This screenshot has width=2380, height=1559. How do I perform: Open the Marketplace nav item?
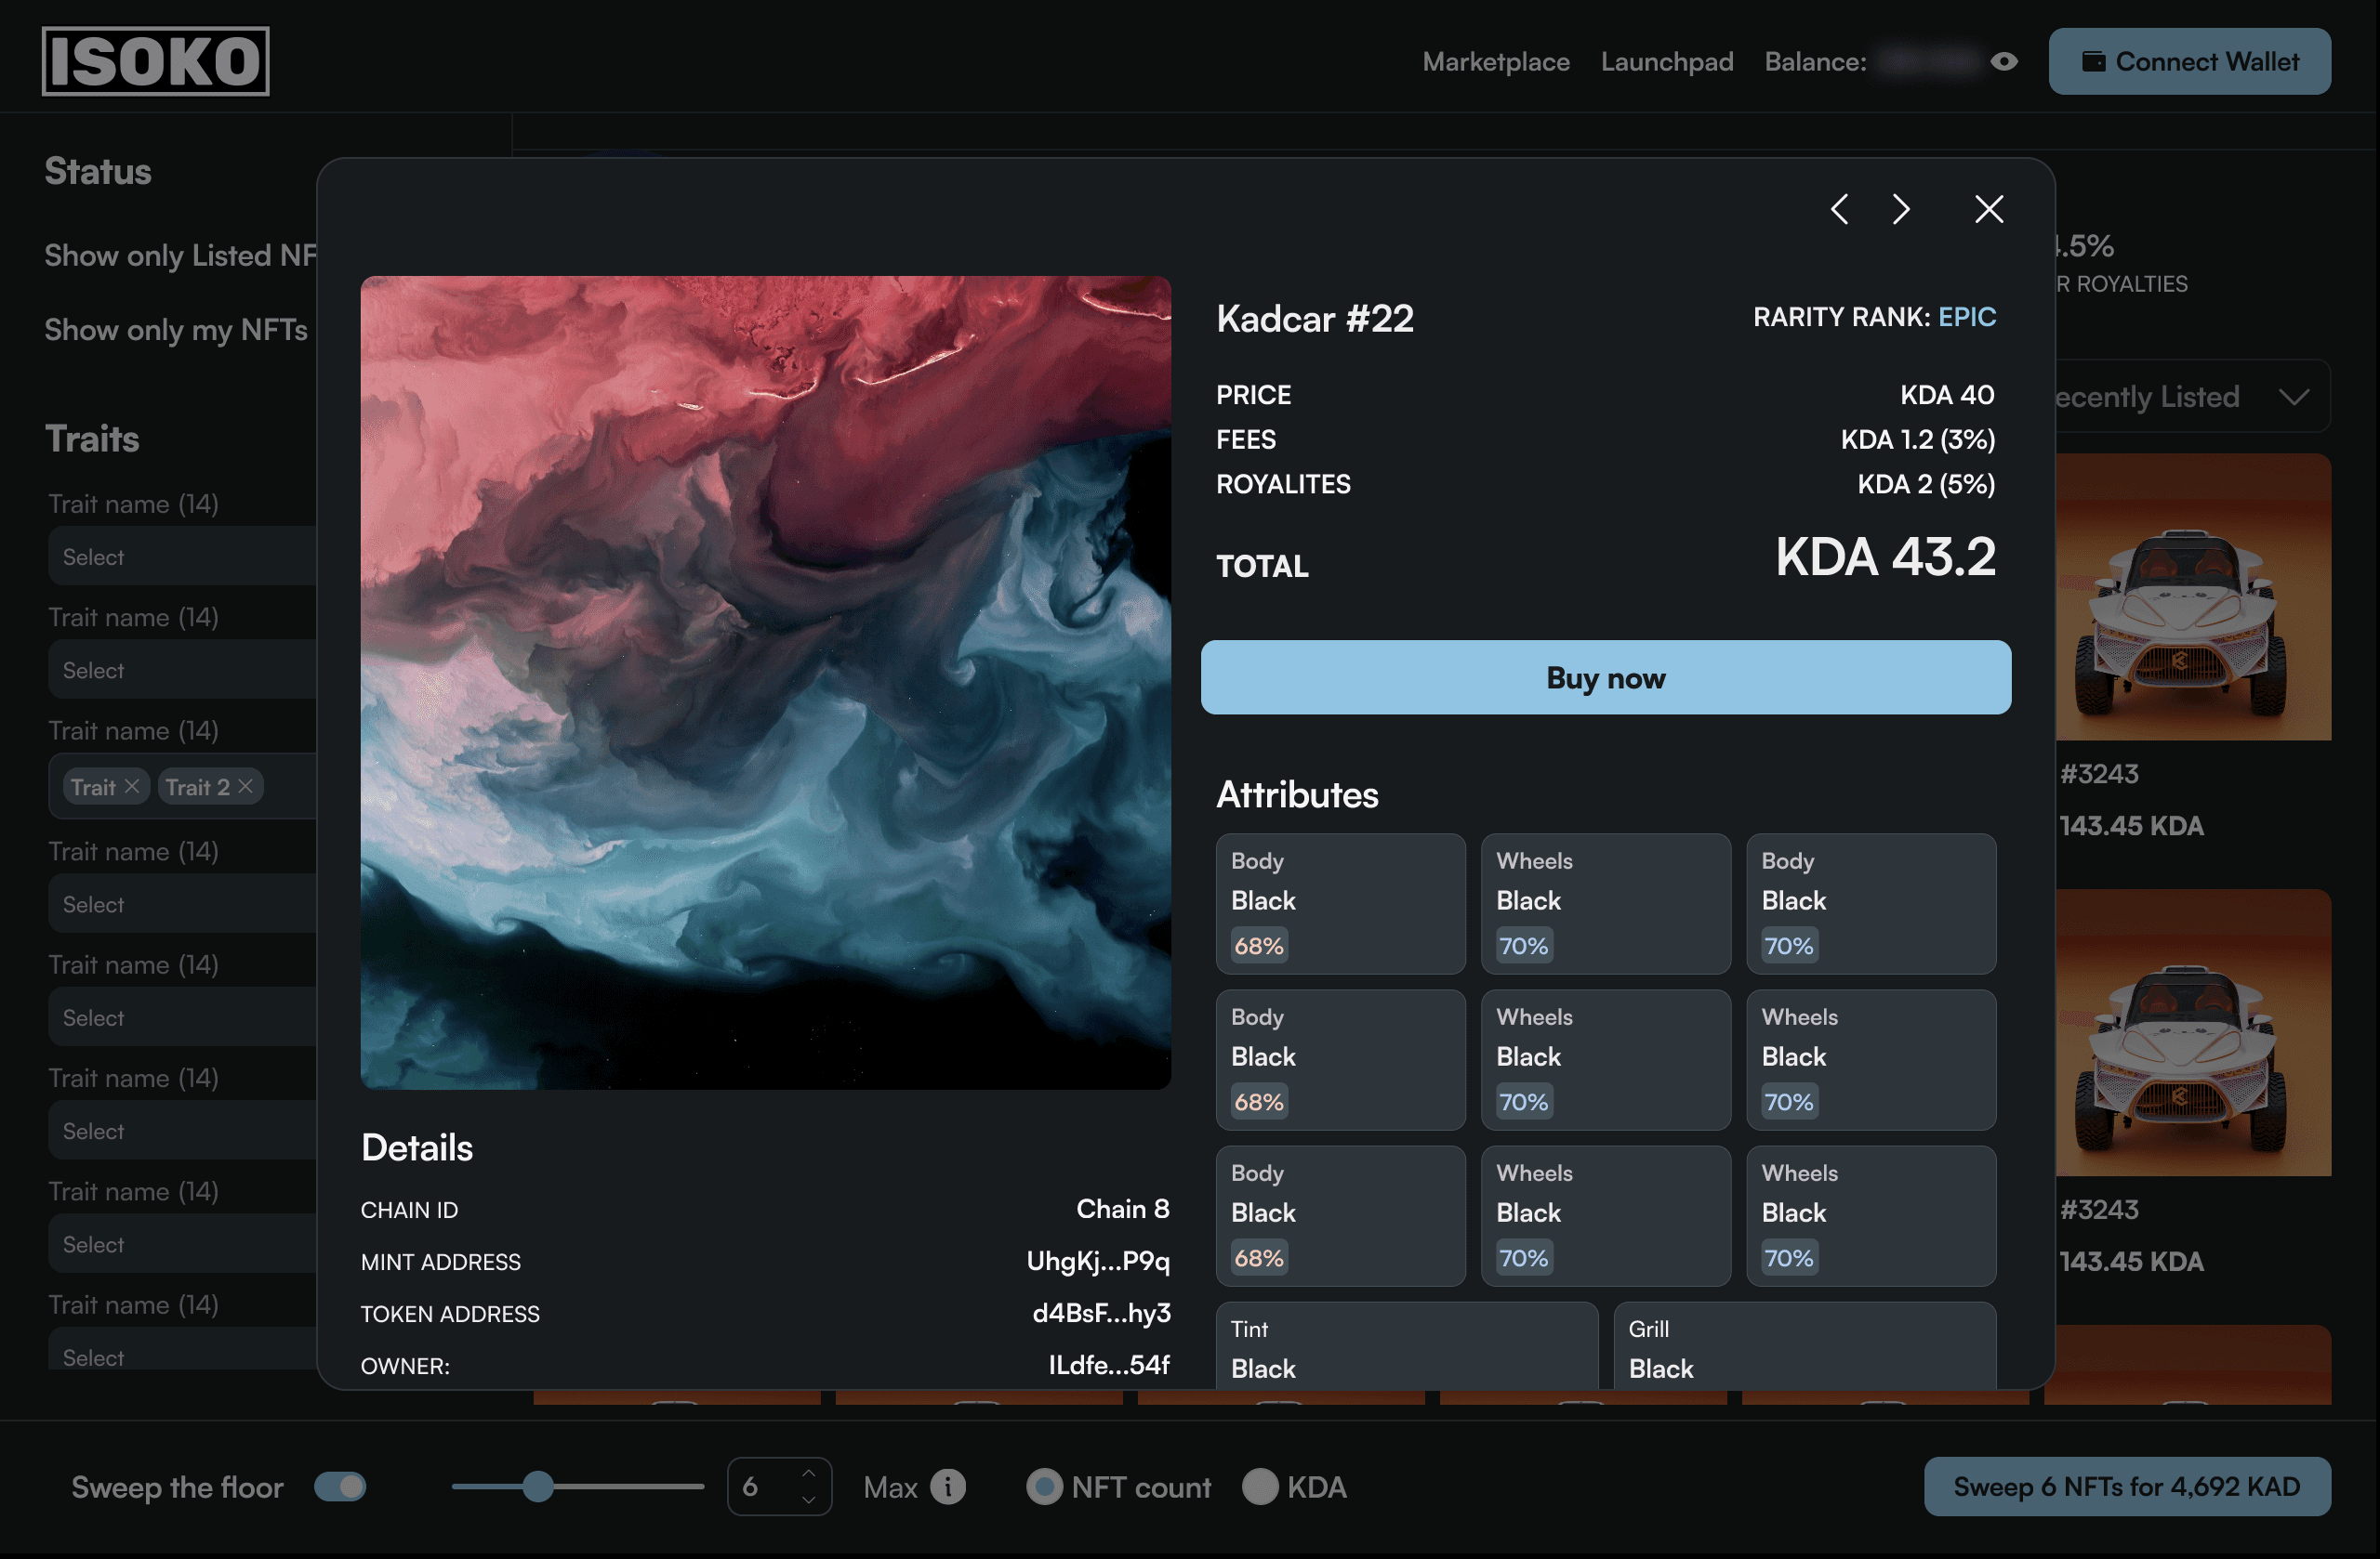click(1495, 62)
